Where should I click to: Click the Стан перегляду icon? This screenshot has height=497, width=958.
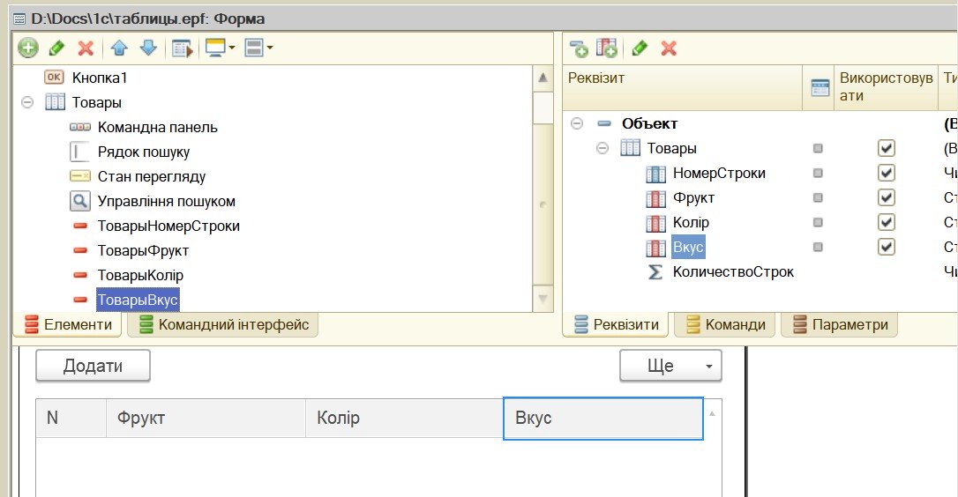(80, 176)
